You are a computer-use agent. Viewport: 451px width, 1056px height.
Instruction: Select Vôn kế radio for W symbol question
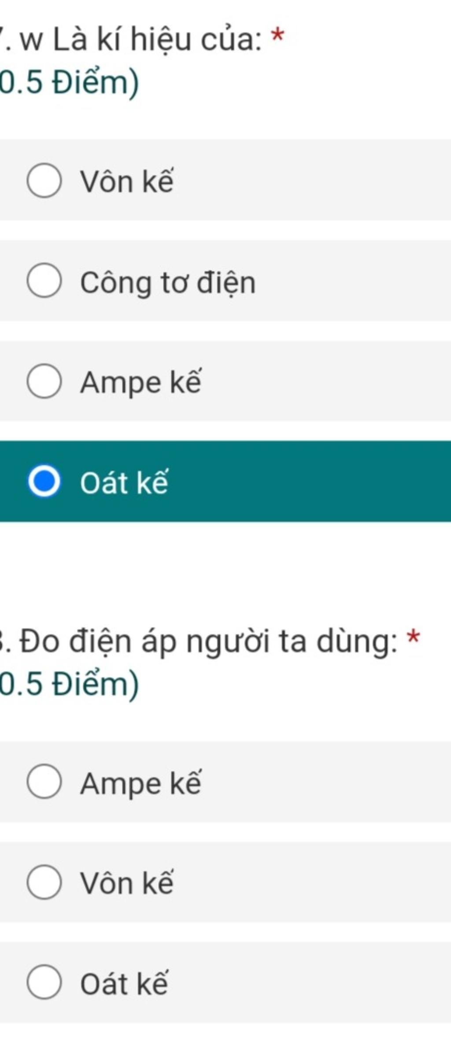point(44,181)
